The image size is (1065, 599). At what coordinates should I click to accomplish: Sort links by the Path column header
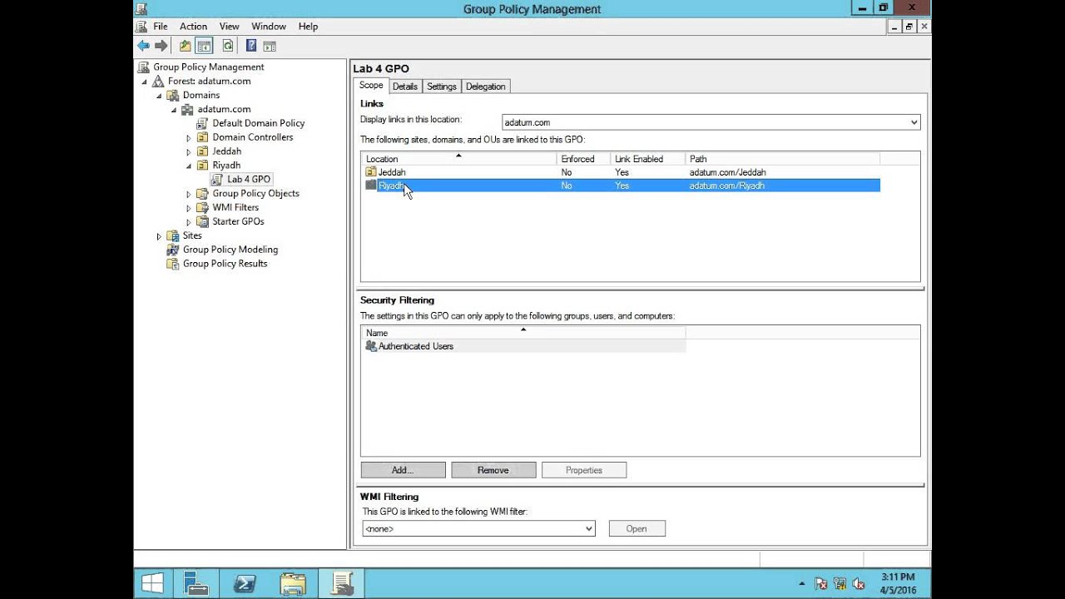point(782,159)
